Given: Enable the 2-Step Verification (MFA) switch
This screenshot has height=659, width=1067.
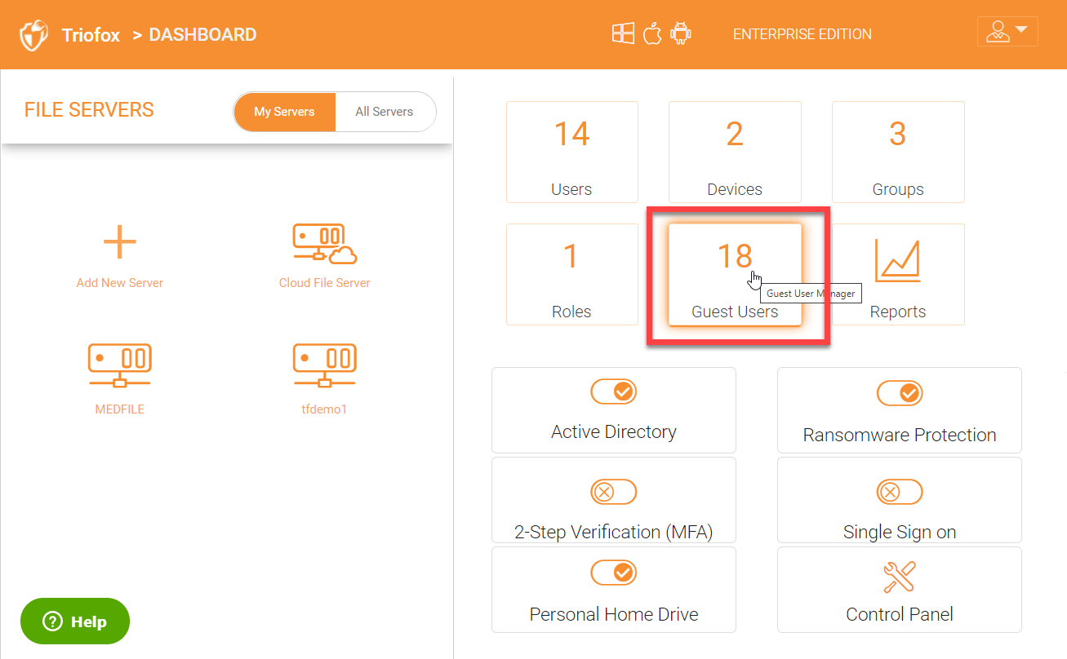Looking at the screenshot, I should click(x=614, y=492).
